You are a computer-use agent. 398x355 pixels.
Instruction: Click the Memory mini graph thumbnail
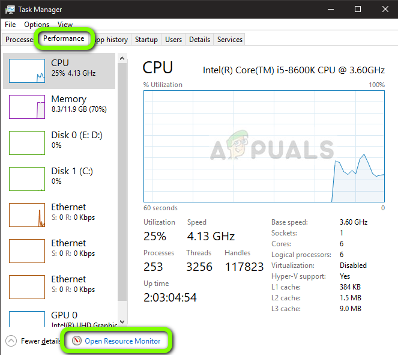[27, 107]
